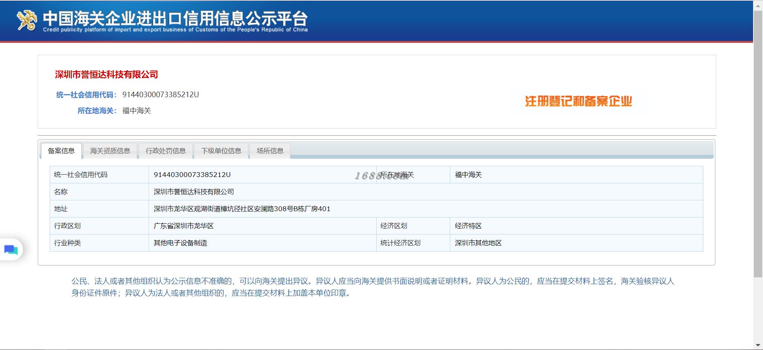763x350 pixels.
Task: Click the header credit code 91440300073385212U
Action: click(161, 94)
